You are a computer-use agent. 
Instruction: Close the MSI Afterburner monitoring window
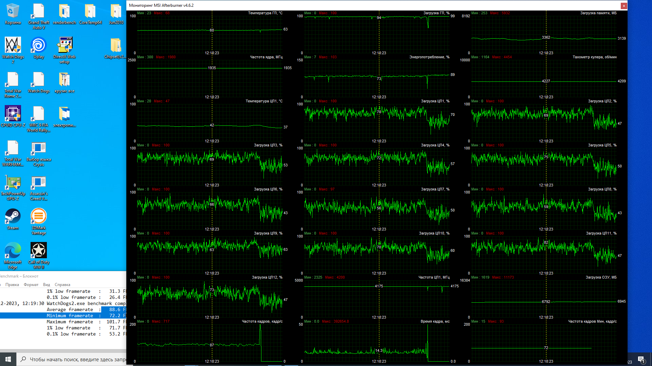pos(624,5)
